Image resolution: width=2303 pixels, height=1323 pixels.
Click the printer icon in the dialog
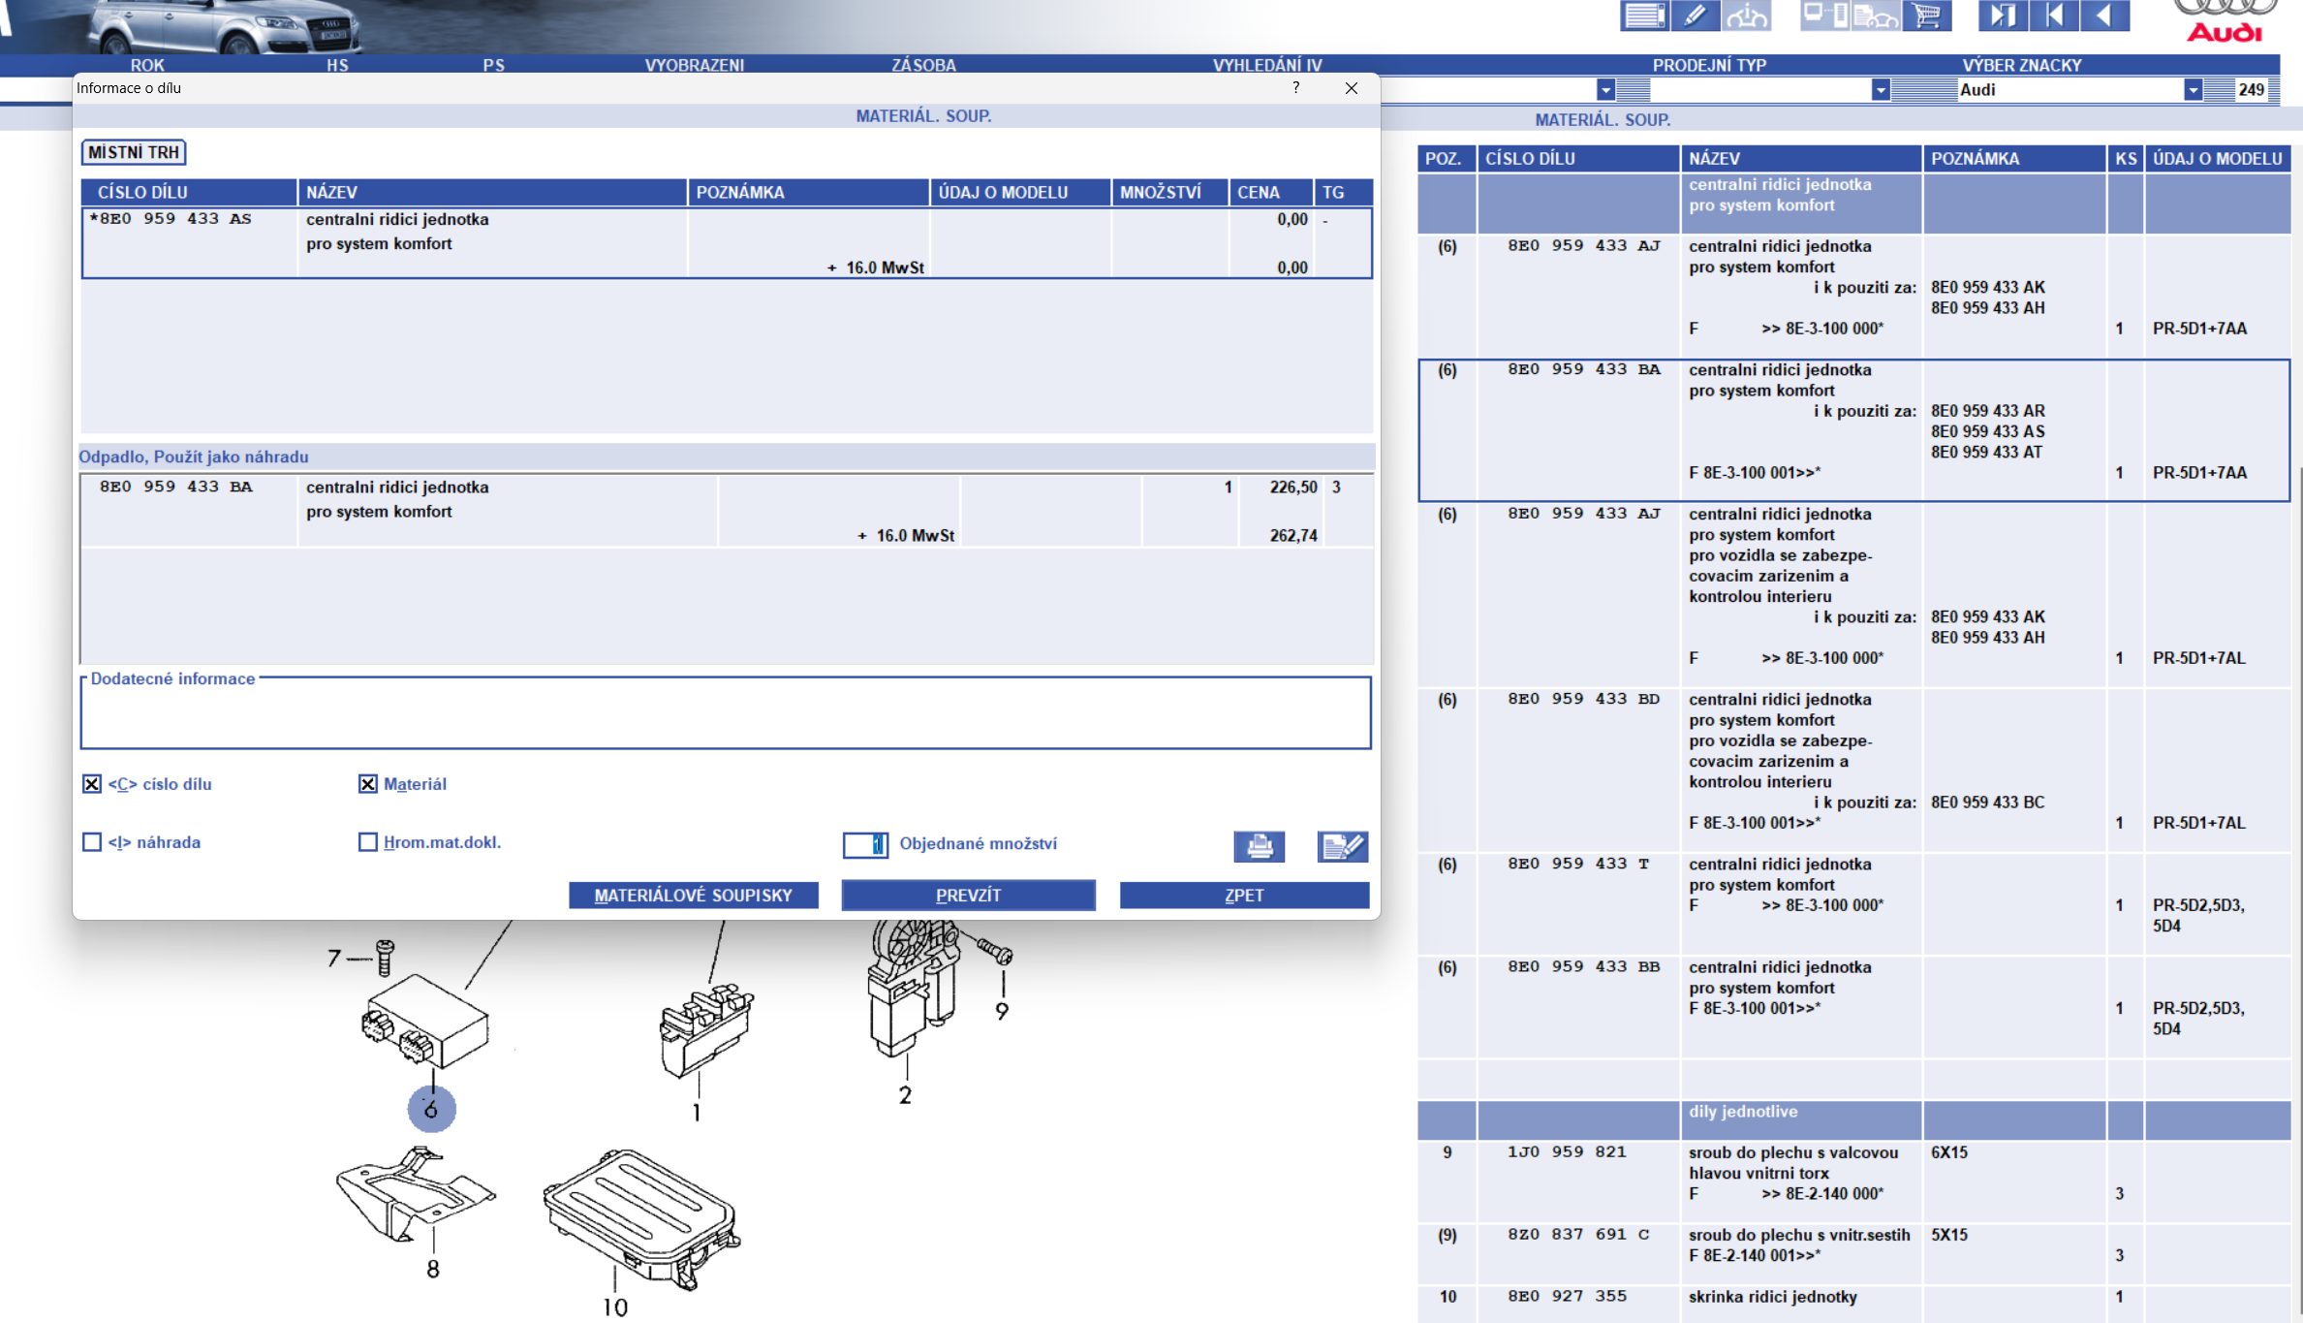[1259, 846]
